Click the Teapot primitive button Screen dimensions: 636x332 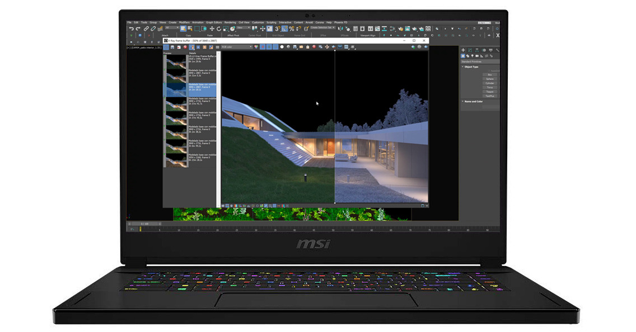point(490,92)
